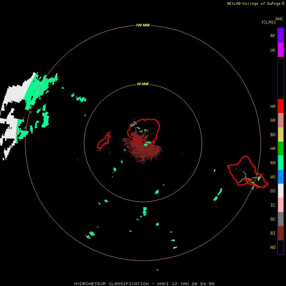
Task: Click the 'BD' legend label text
Action: tap(273, 135)
